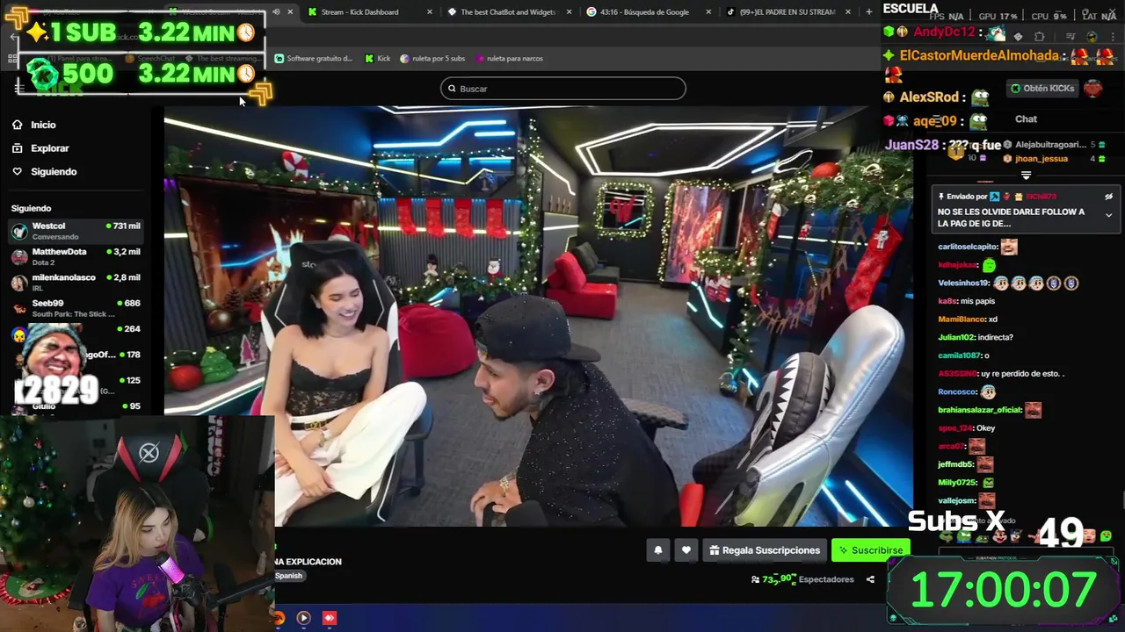This screenshot has height=632, width=1125.
Task: Switch to EL PADRE EN SU STREAM tab
Action: coord(787,12)
